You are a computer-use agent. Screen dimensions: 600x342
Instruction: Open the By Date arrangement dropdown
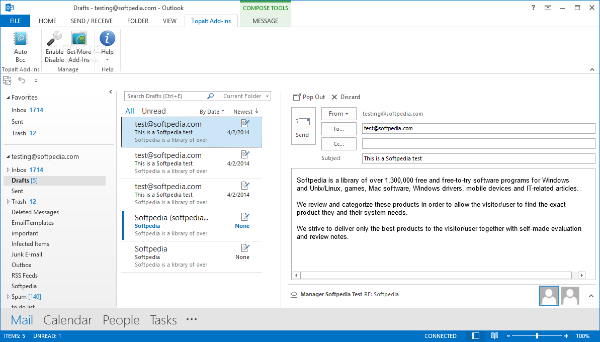tap(212, 112)
